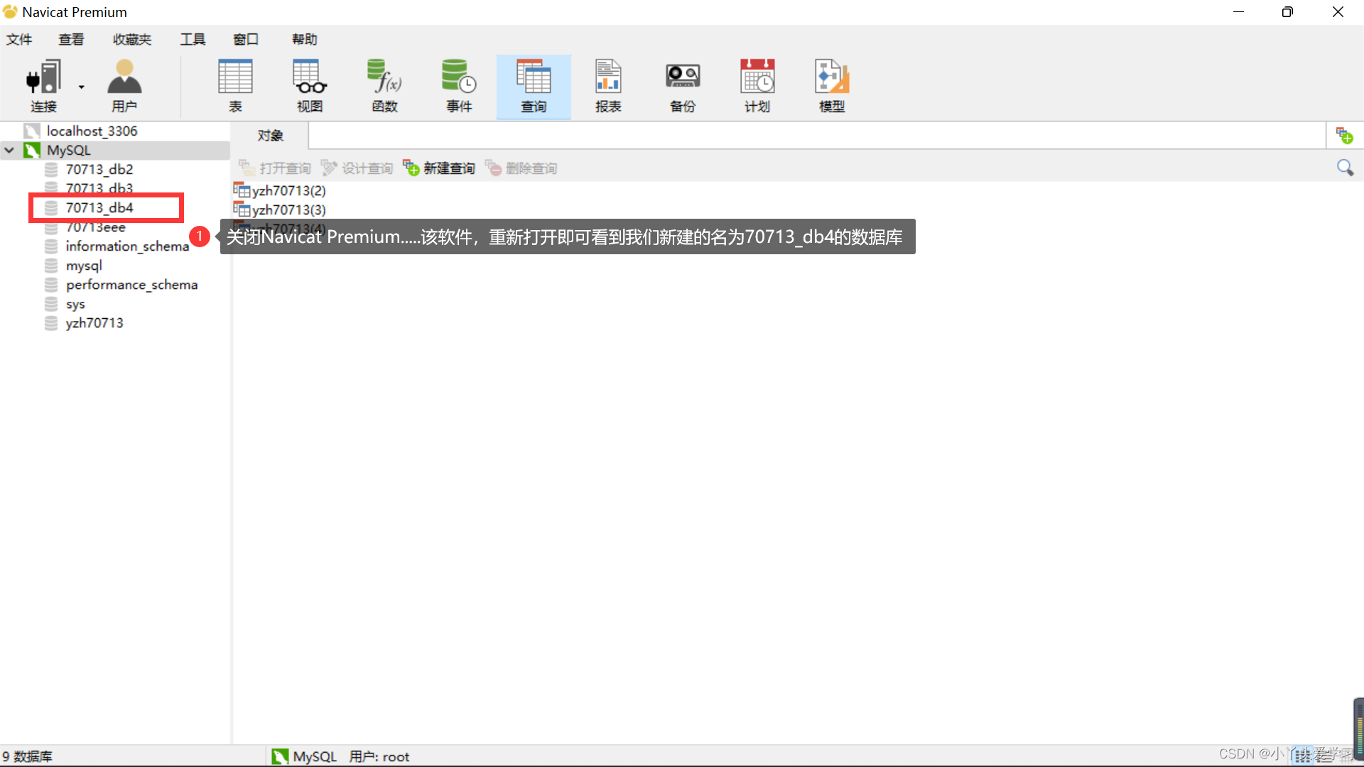Screen dimensions: 1364x767
Task: Click the 查询 (Query) icon in toolbar
Action: coord(533,85)
